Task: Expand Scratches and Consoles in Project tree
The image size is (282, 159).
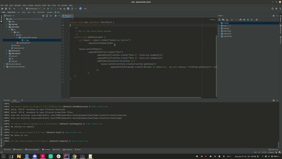Action: pos(4,67)
